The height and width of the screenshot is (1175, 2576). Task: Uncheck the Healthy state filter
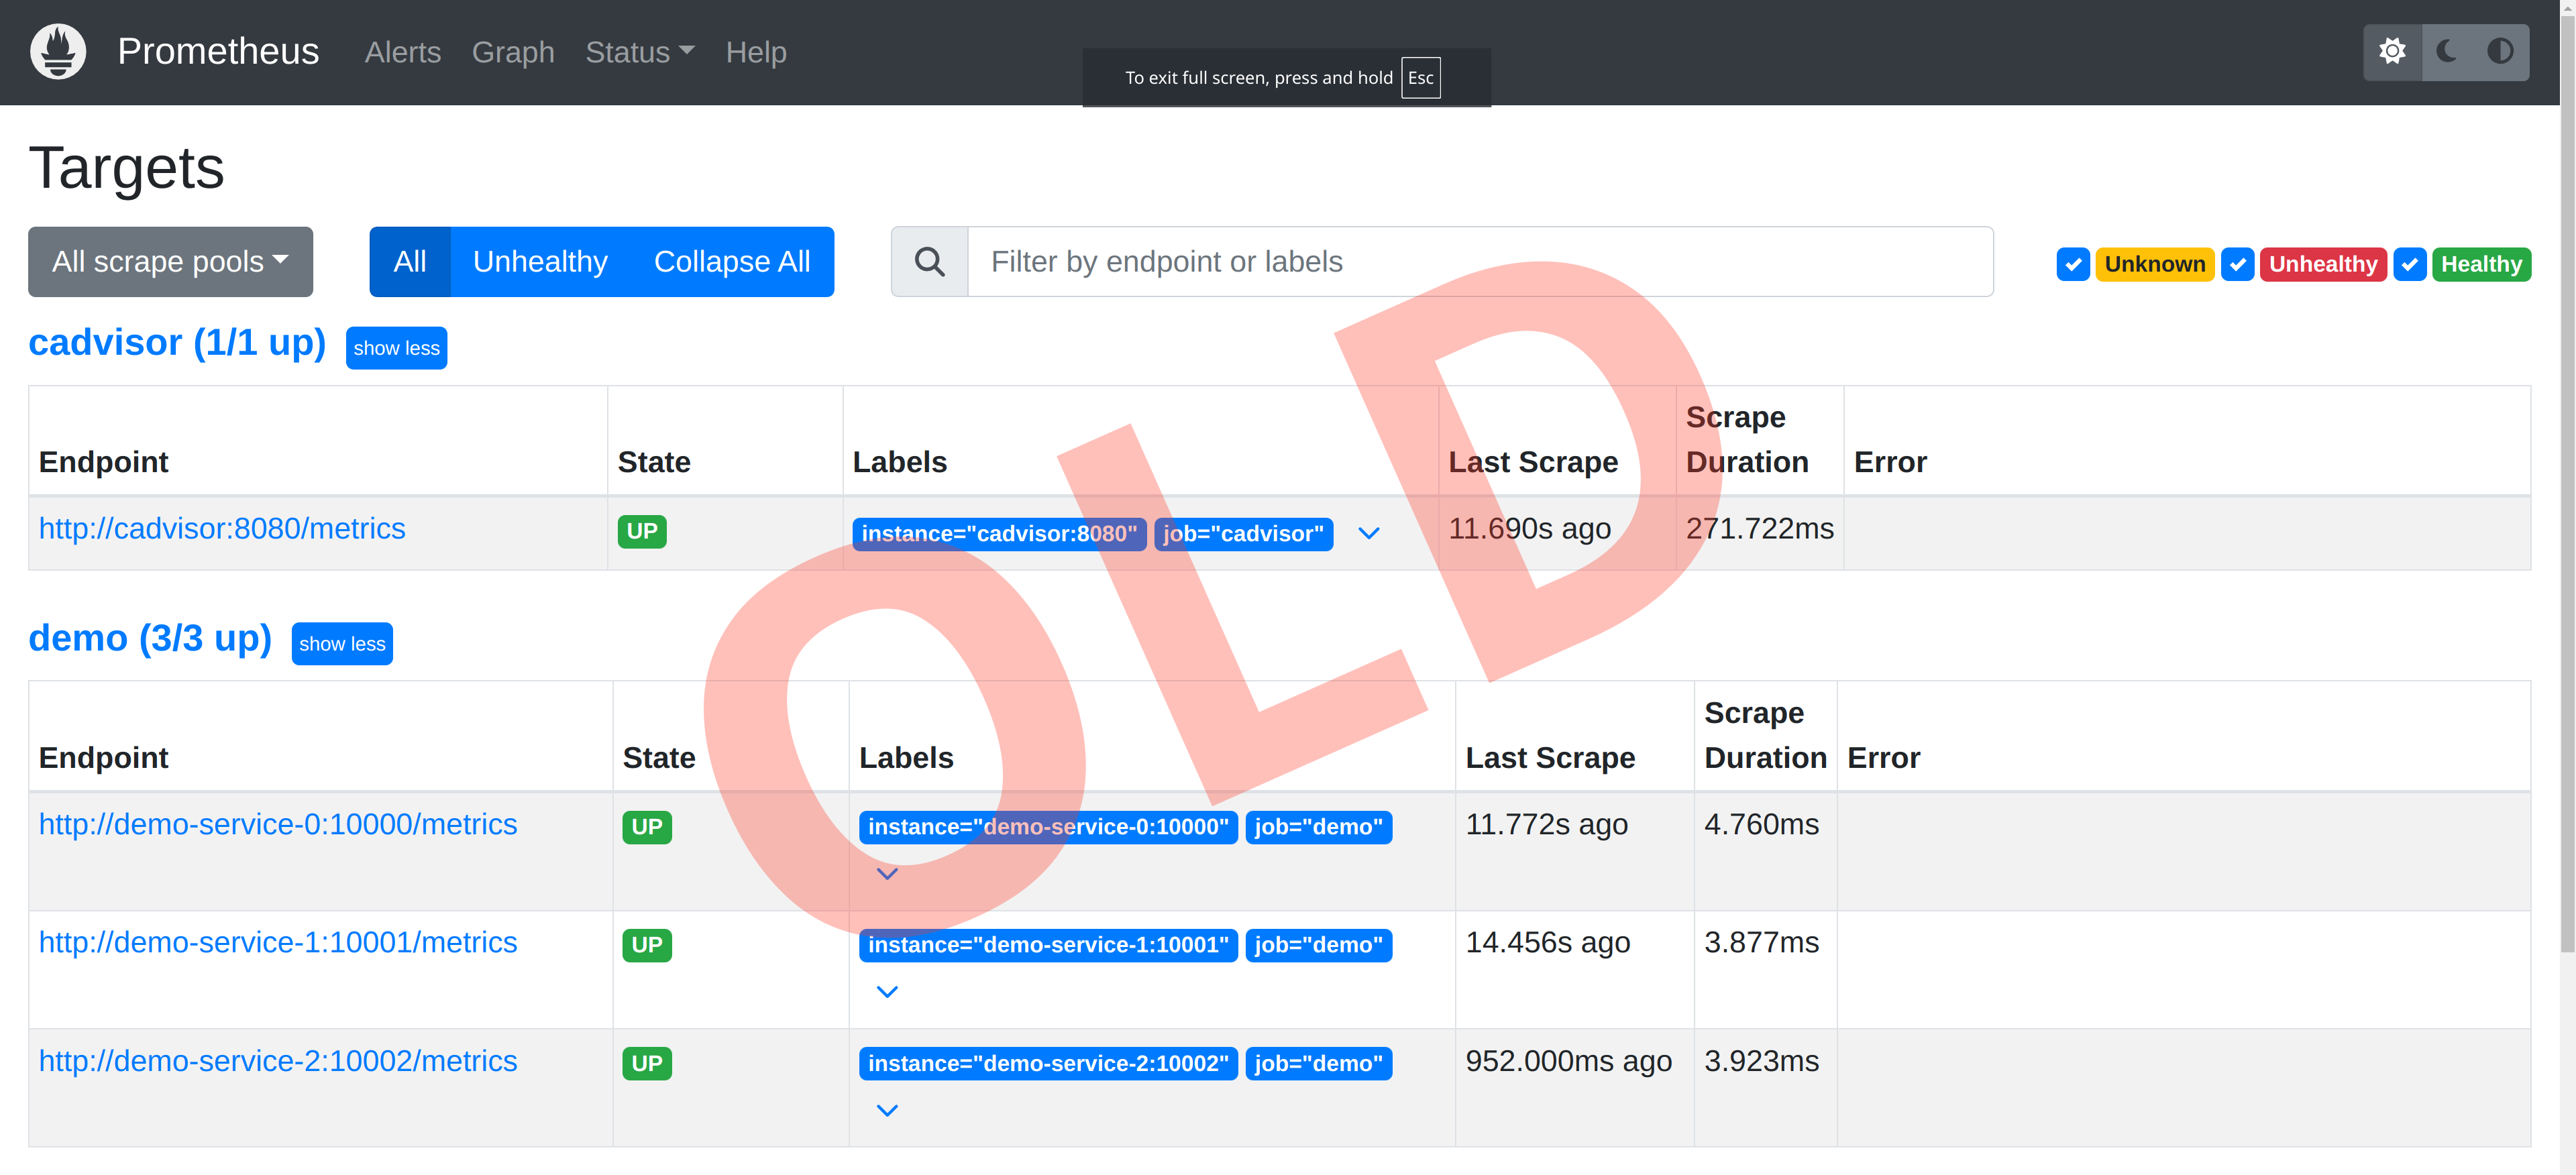coord(2410,264)
